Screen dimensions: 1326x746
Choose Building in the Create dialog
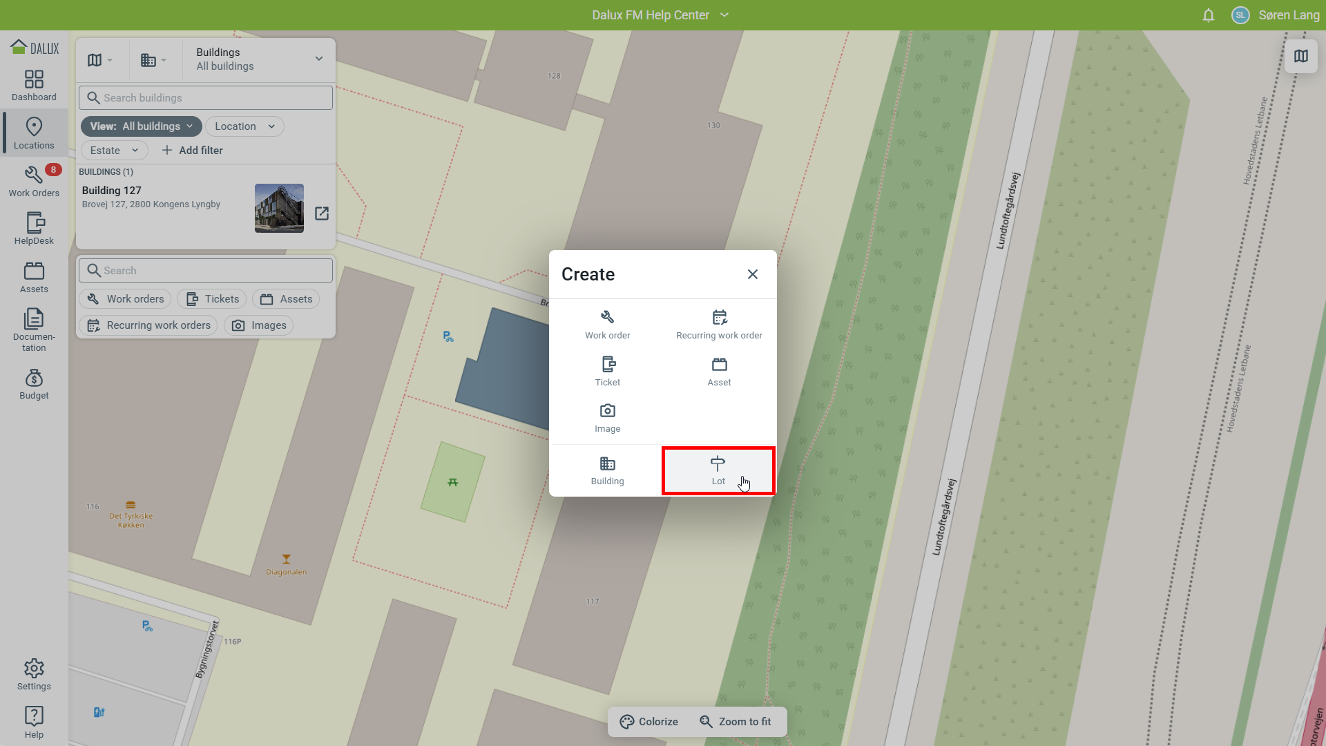tap(607, 470)
